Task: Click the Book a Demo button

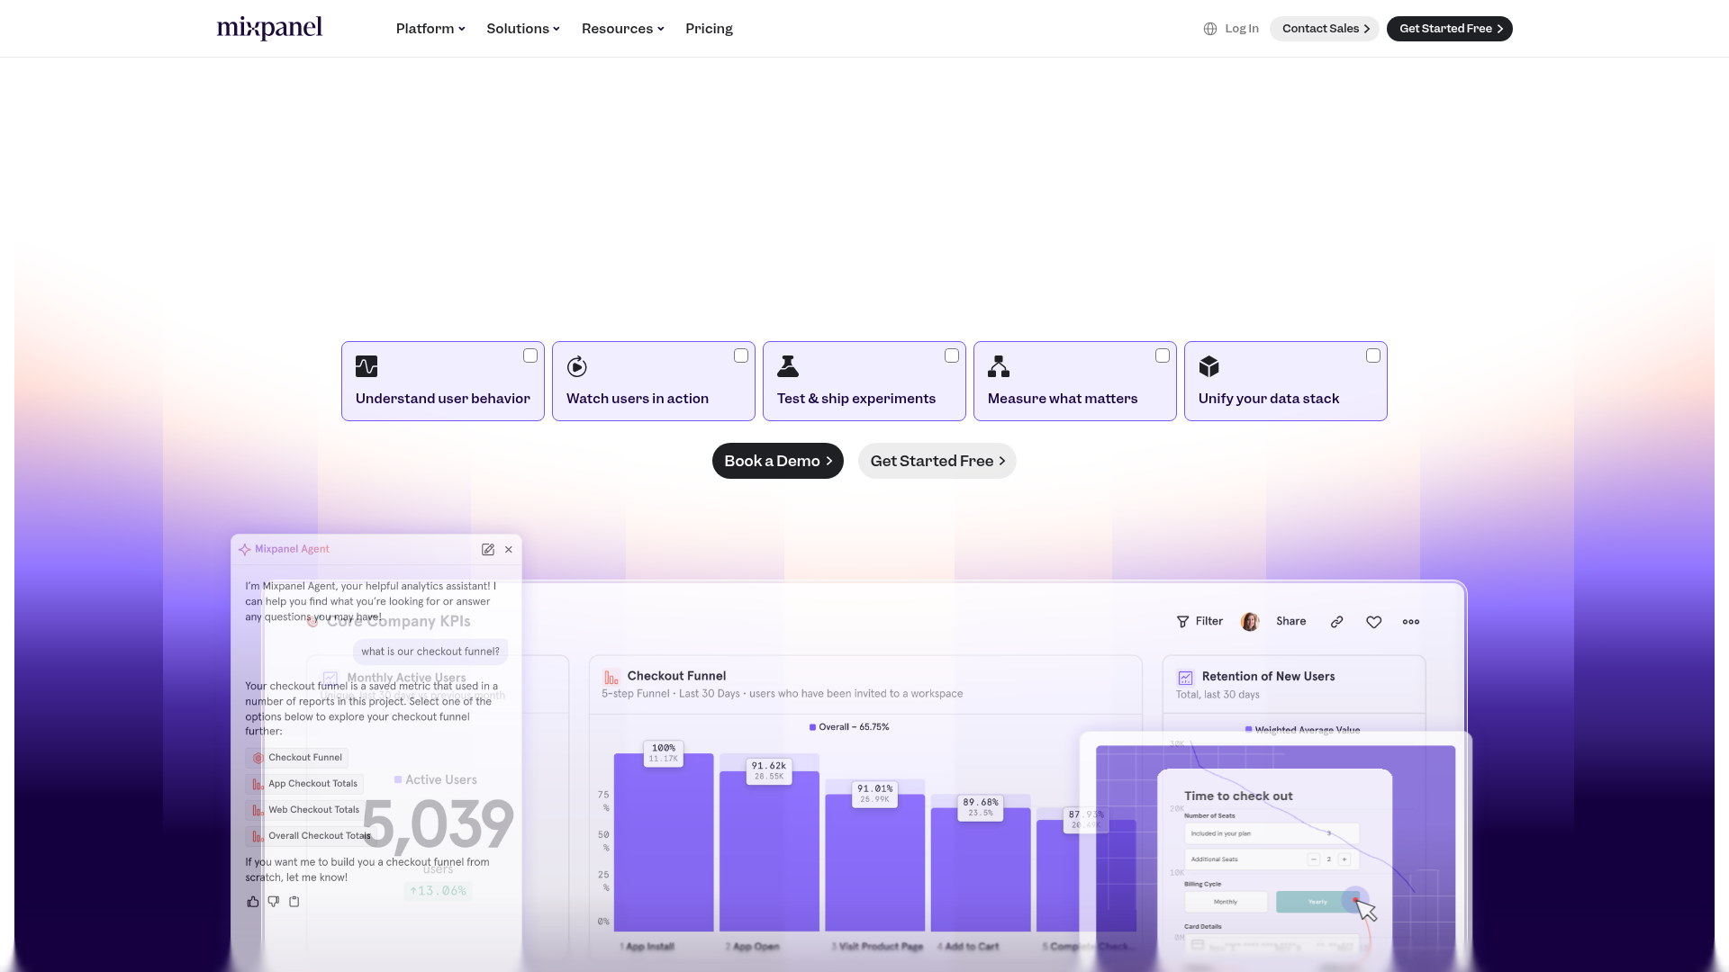Action: [778, 461]
